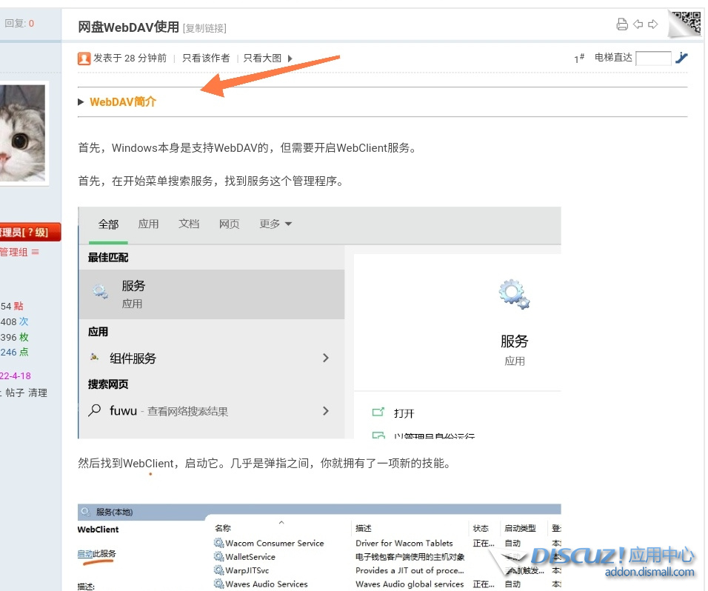Click the 组件服务 app icon

(x=94, y=357)
